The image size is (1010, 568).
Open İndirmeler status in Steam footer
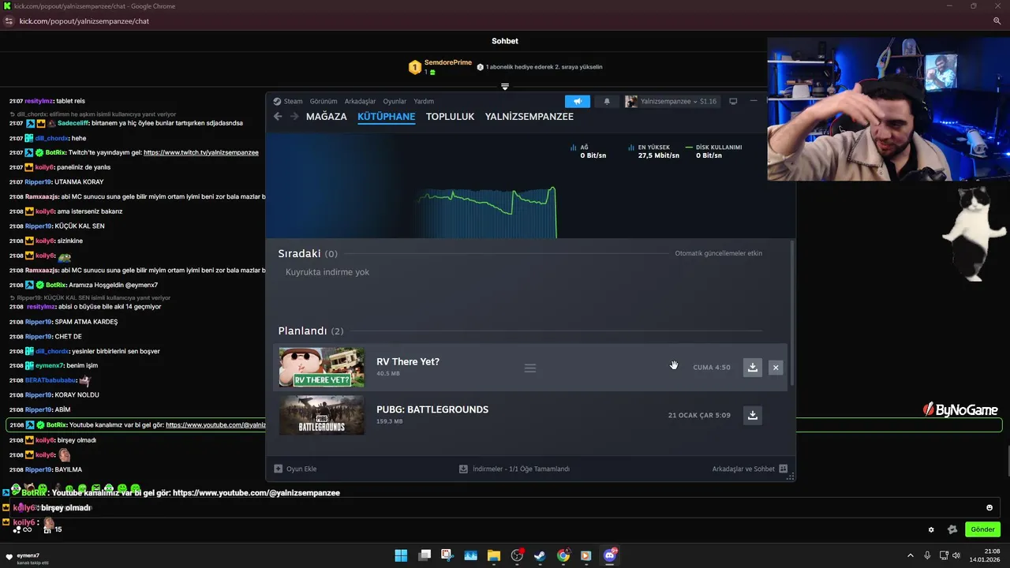point(514,469)
